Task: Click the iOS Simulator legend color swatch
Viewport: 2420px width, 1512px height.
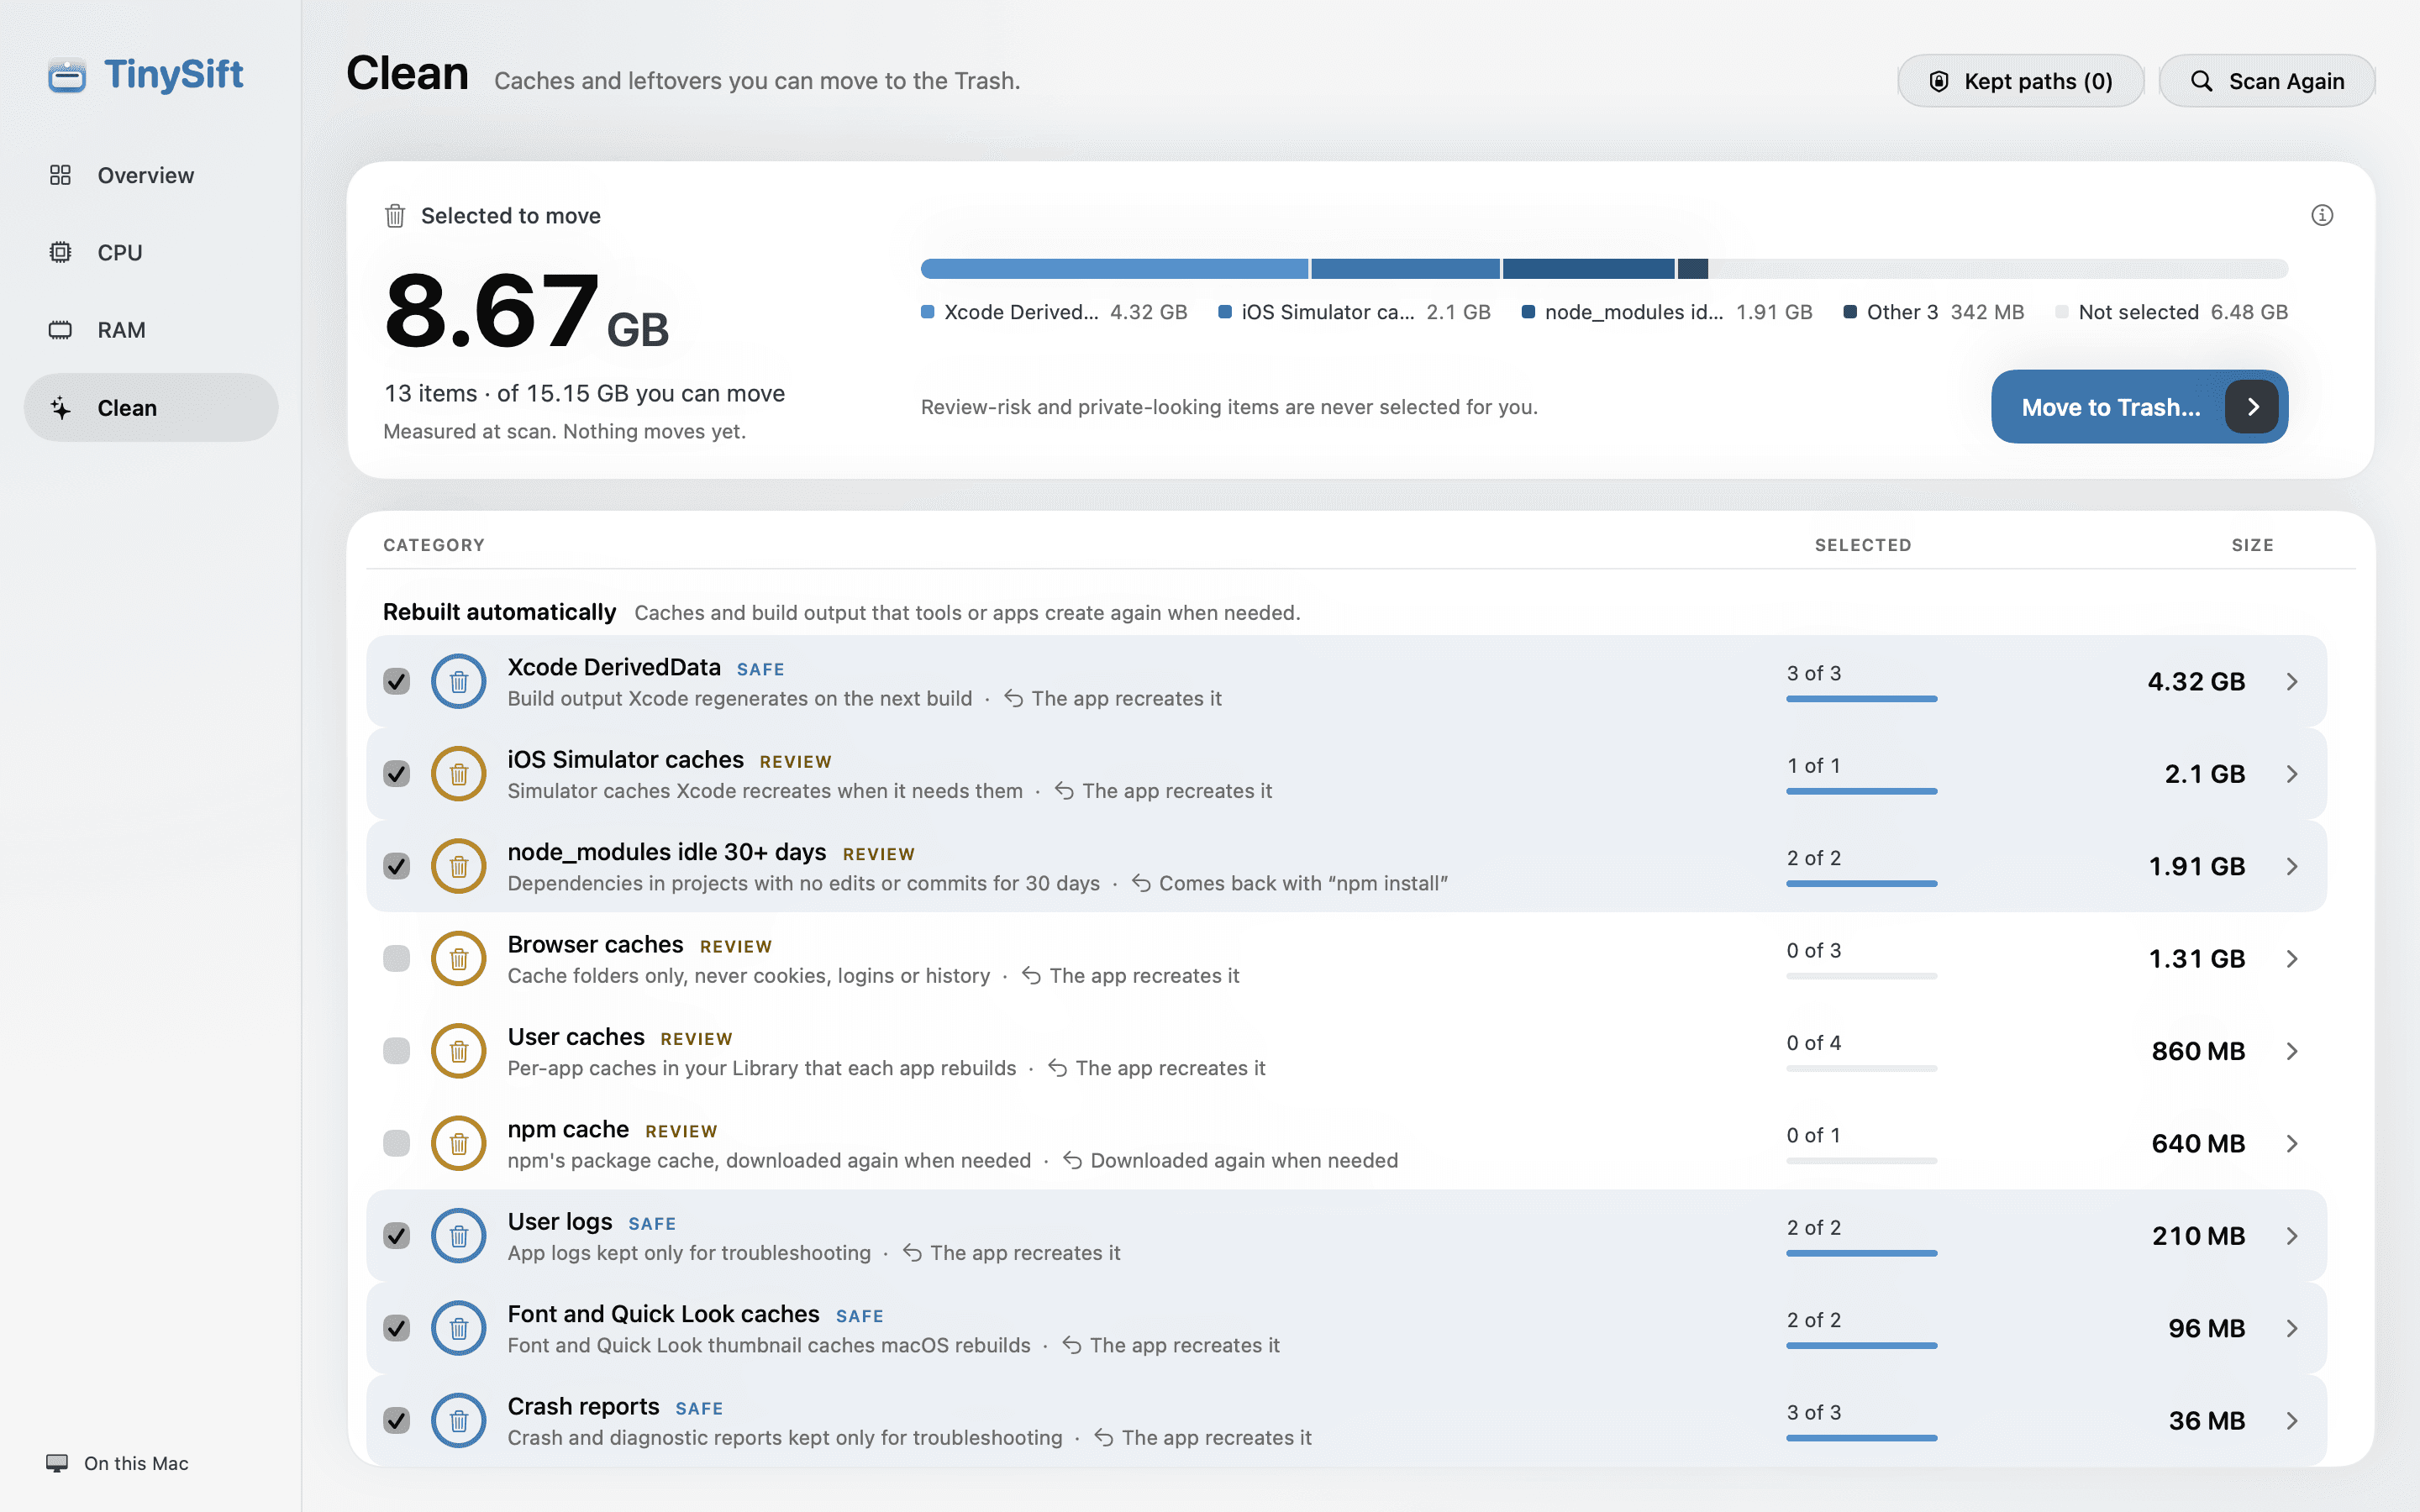Action: tap(1224, 312)
